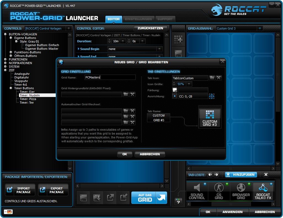The height and width of the screenshot is (218, 283).
Task: Click the export control arrow icon
Action: coord(110,198)
